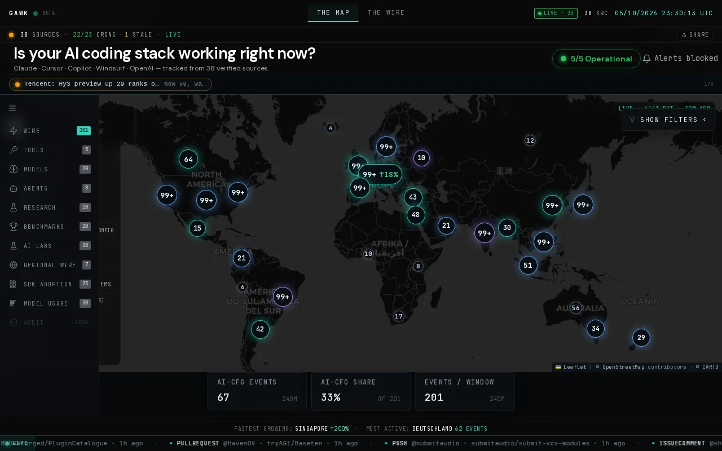The height and width of the screenshot is (451, 722).
Task: Open Regional Wire globe icon
Action: pos(14,265)
